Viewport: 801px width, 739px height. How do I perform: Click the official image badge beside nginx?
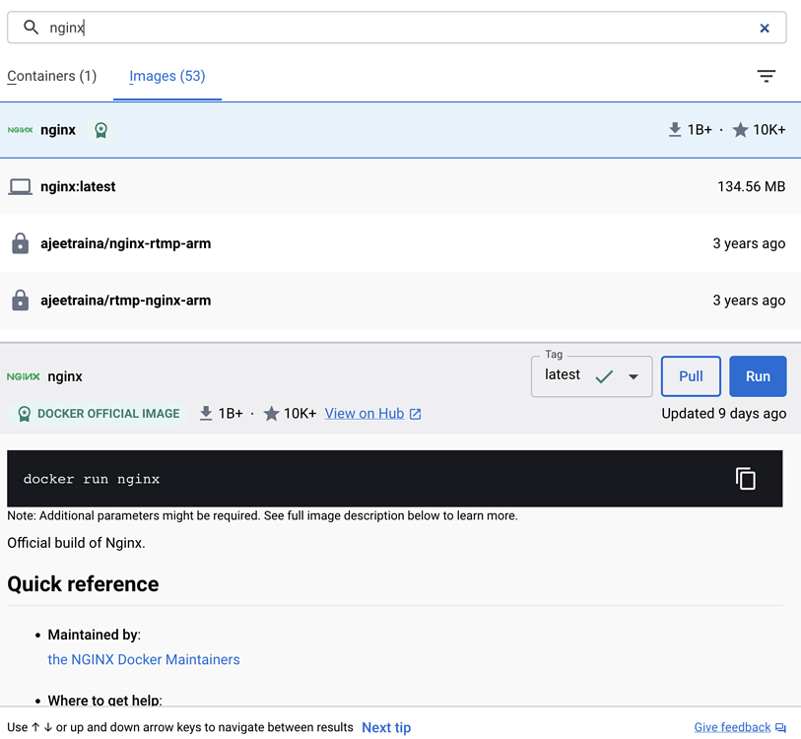101,130
